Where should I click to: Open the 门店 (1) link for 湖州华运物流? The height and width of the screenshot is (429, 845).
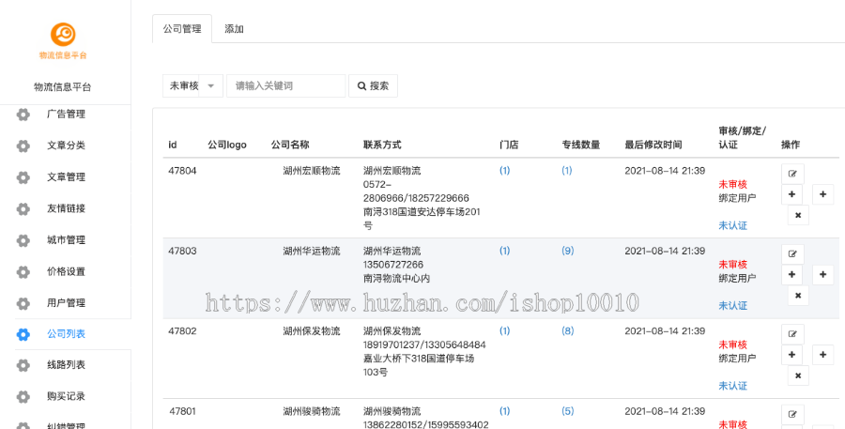pos(504,252)
